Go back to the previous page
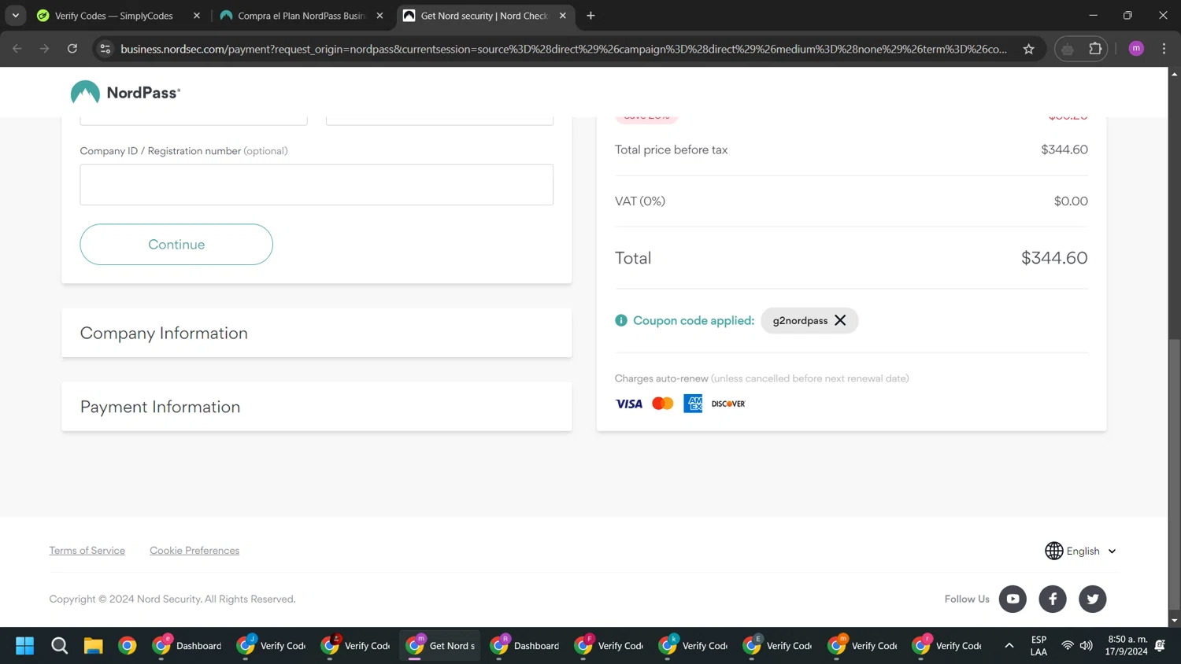Screen dimensions: 1181x664 [17, 49]
